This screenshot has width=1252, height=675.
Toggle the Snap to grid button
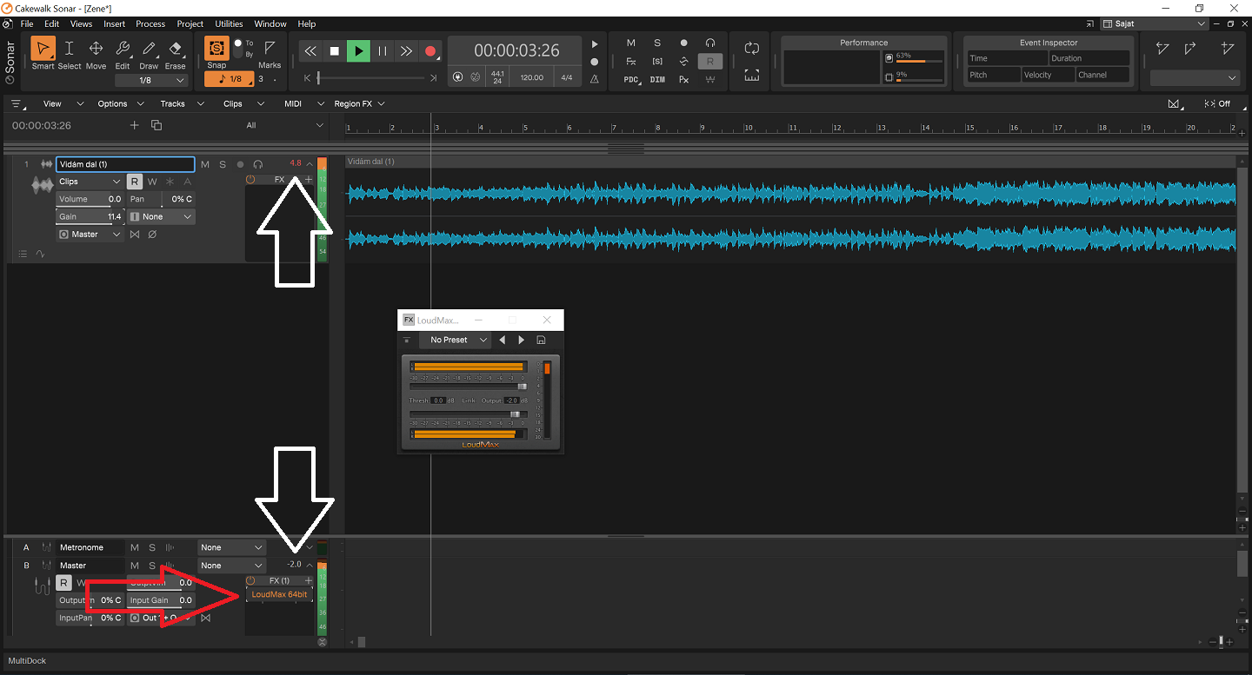[216, 49]
